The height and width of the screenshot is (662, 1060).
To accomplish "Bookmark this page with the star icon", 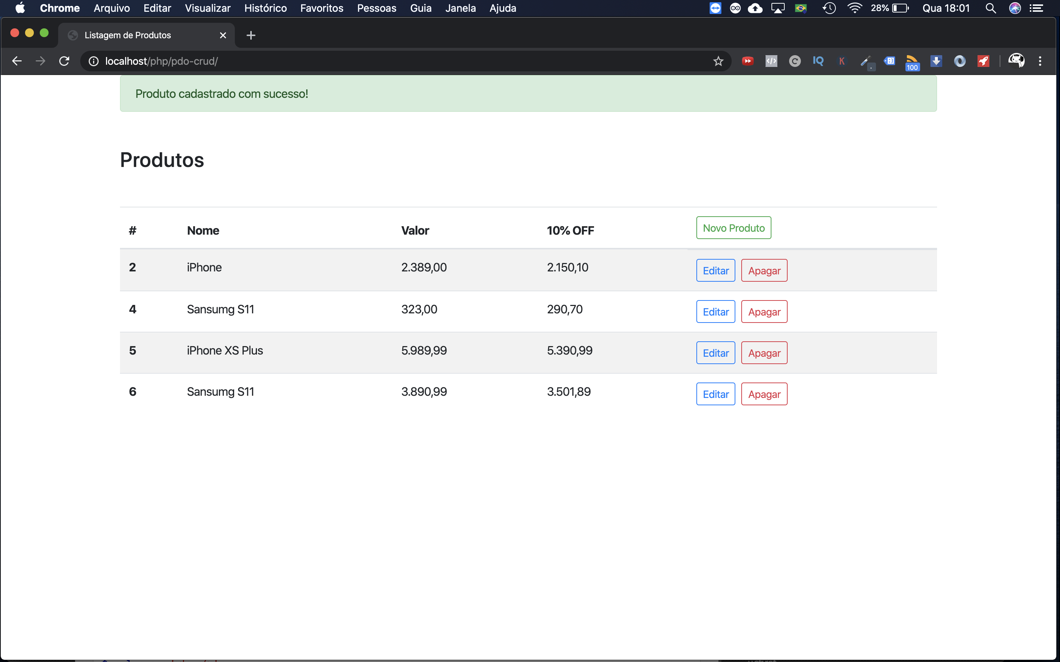I will click(718, 61).
